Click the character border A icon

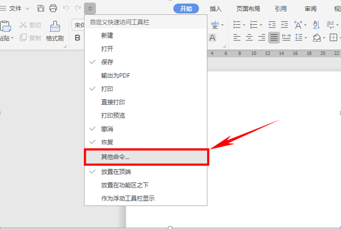coord(212,38)
